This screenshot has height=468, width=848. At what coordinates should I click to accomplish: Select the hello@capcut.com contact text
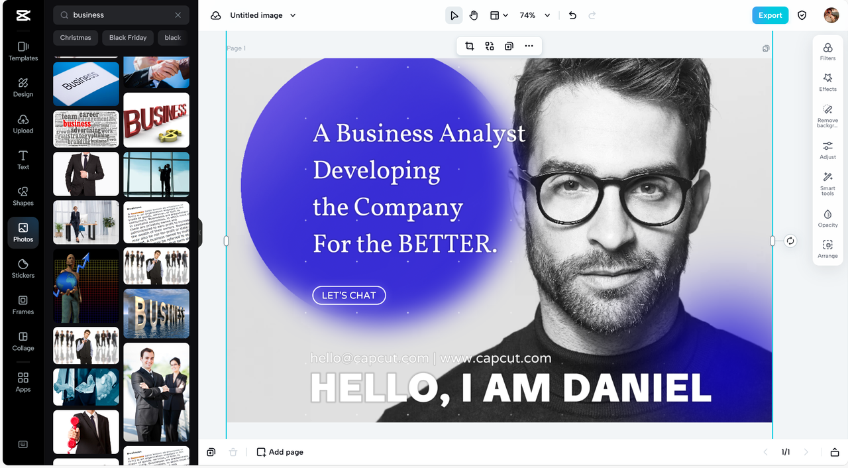click(431, 358)
